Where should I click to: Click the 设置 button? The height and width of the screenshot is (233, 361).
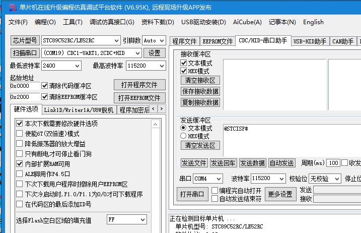click(154, 53)
